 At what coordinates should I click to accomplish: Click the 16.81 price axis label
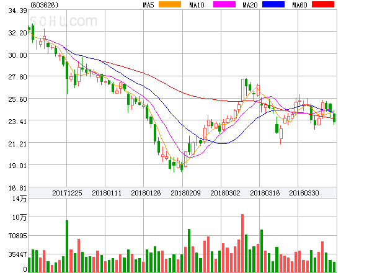point(17,188)
